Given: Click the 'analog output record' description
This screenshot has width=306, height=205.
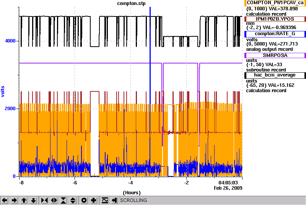Looking at the screenshot, I should 270,49.
